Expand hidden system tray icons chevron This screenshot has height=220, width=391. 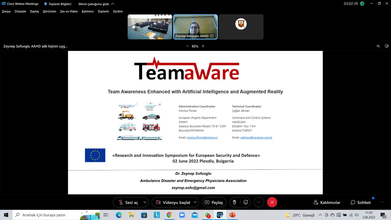(320, 215)
